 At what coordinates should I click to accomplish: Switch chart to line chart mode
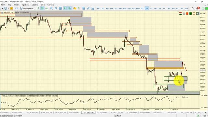(x=46, y=8)
